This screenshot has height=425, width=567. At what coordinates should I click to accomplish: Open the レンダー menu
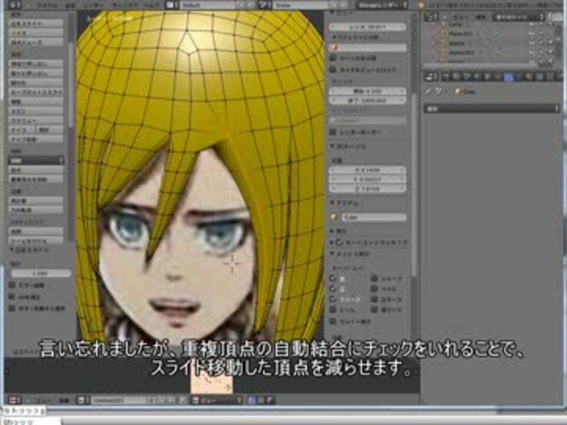94,5
